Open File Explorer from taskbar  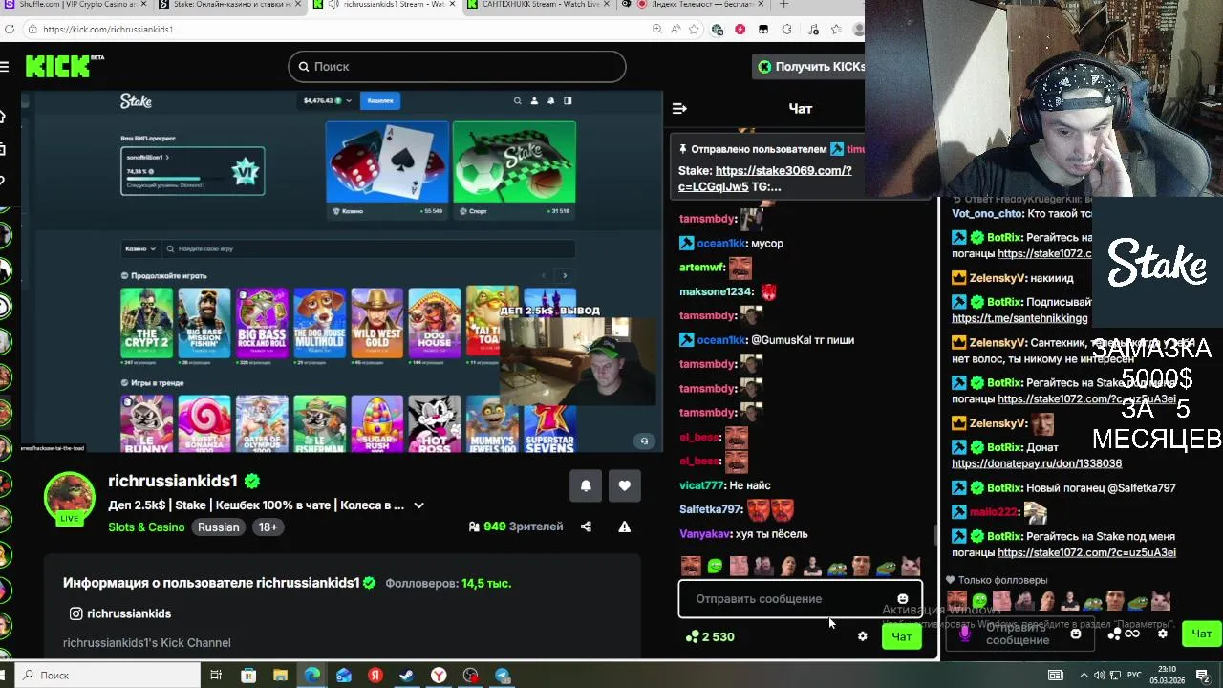click(280, 676)
